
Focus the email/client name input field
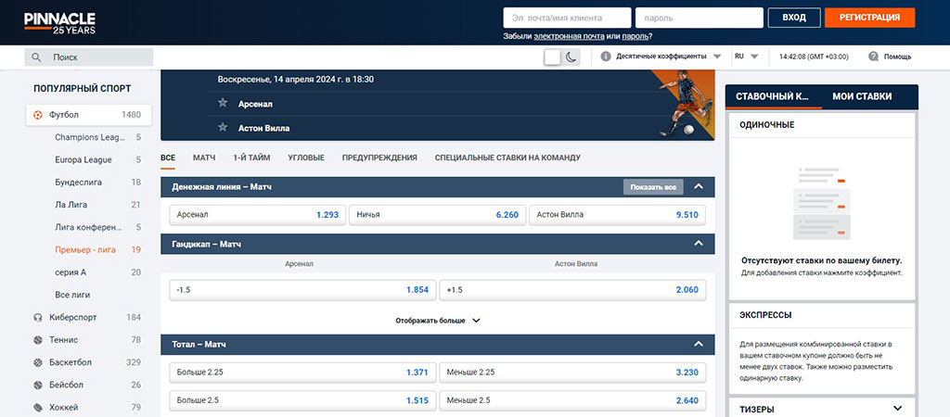567,19
